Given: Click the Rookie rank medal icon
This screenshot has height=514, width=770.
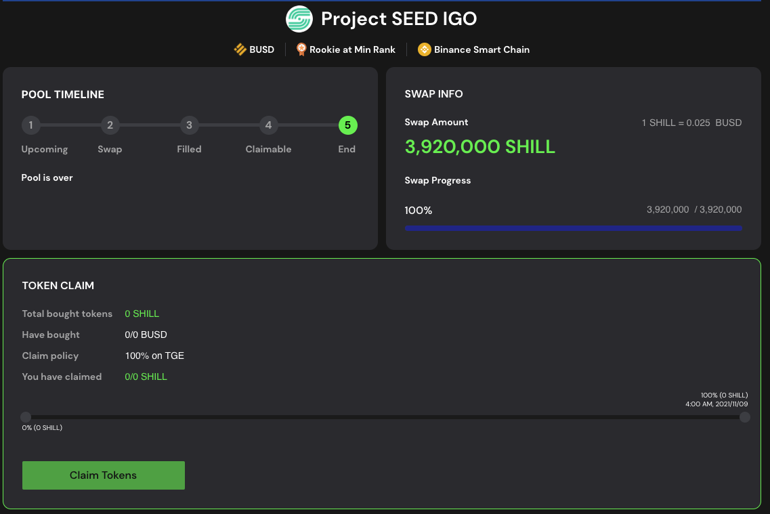Looking at the screenshot, I should coord(301,49).
